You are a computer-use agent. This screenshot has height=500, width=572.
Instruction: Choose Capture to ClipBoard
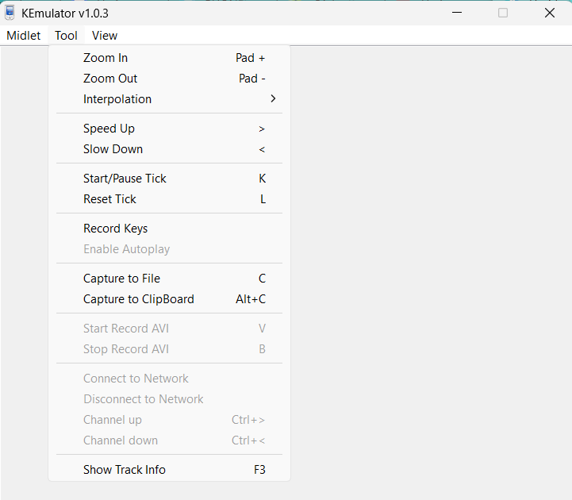138,299
